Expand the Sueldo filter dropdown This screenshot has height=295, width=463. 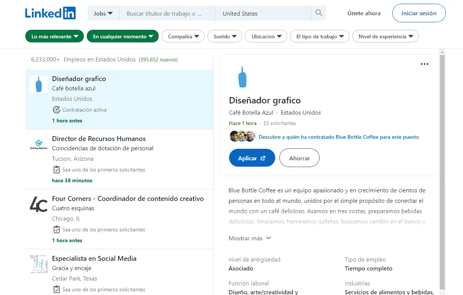(x=225, y=36)
